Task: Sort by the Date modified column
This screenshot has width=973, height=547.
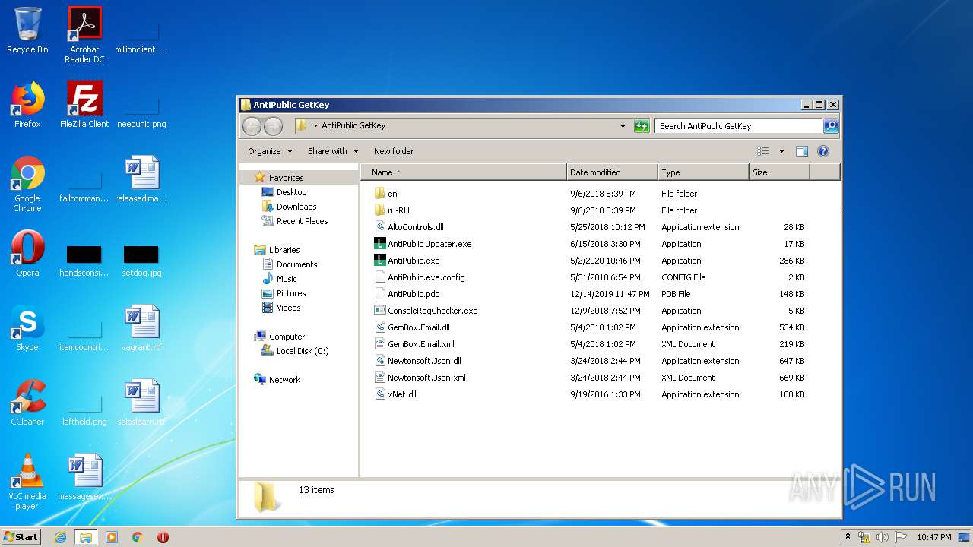Action: (x=612, y=172)
